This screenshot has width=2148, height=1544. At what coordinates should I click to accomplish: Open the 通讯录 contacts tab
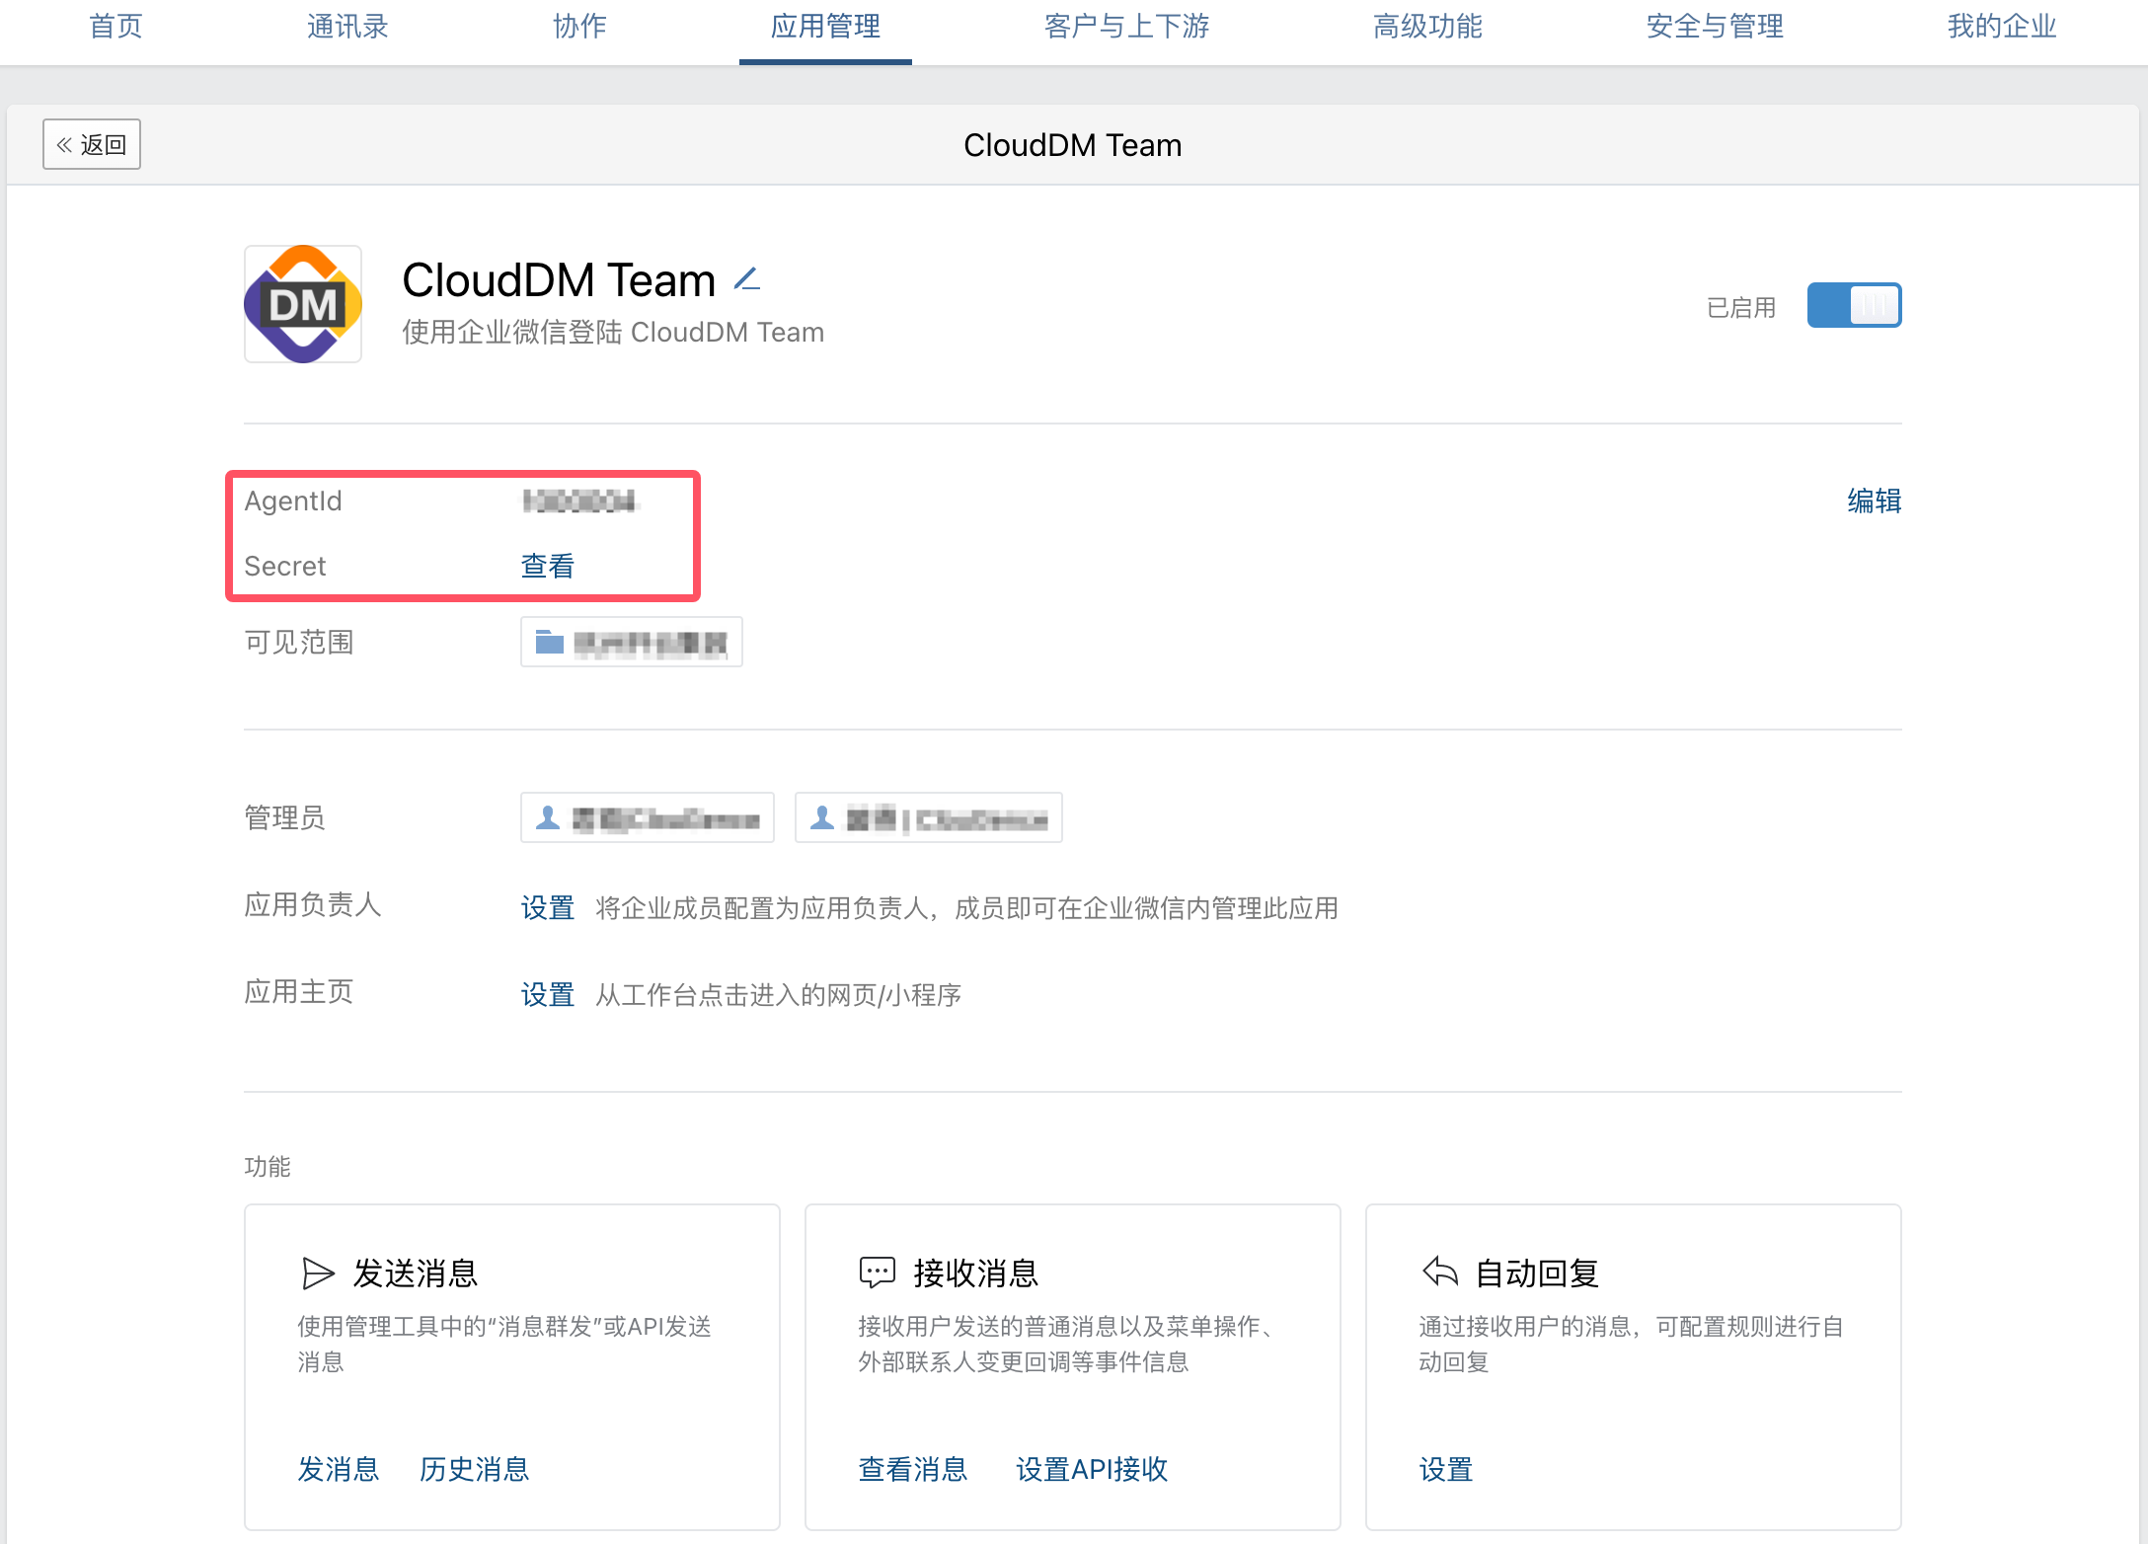(x=347, y=27)
